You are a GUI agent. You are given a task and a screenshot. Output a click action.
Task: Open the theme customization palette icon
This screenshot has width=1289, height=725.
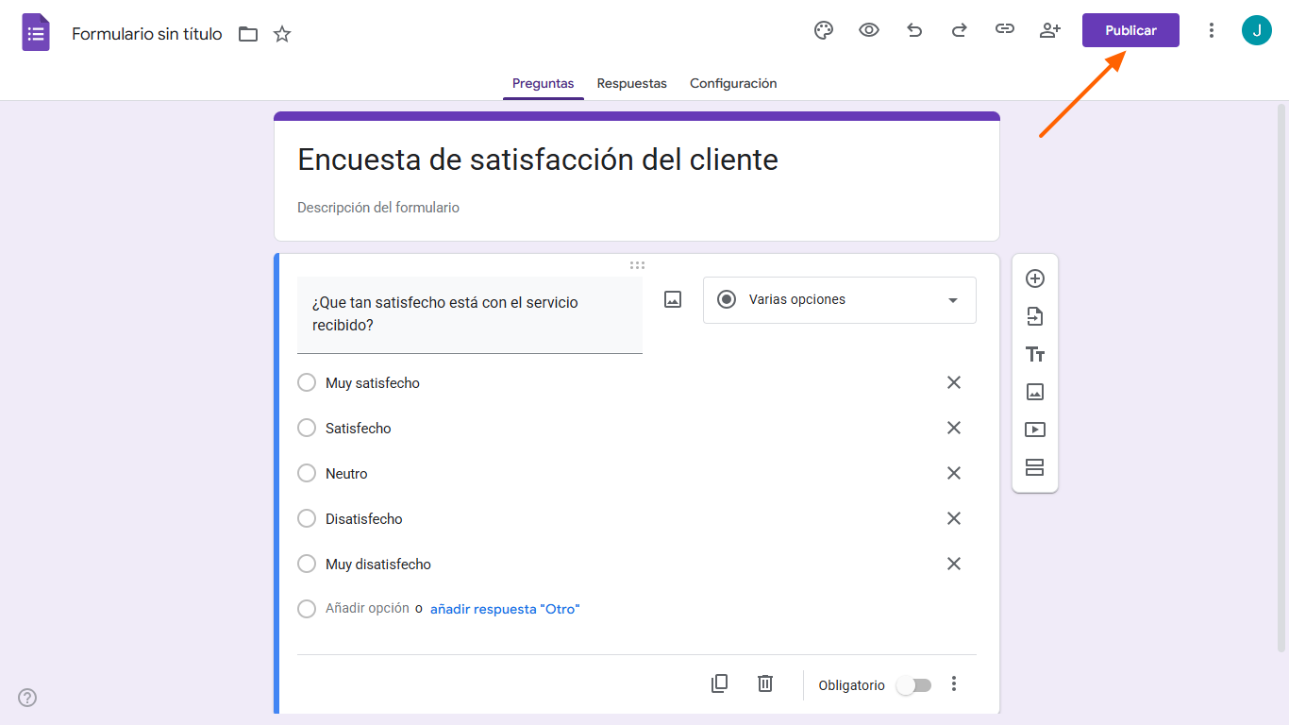click(824, 30)
